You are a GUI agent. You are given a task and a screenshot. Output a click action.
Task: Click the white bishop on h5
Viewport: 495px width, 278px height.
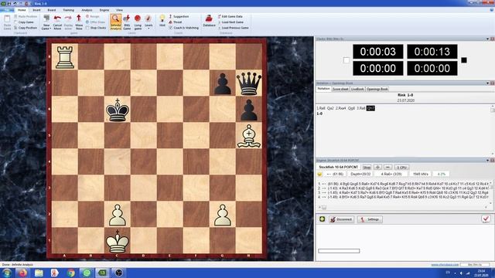(249, 136)
